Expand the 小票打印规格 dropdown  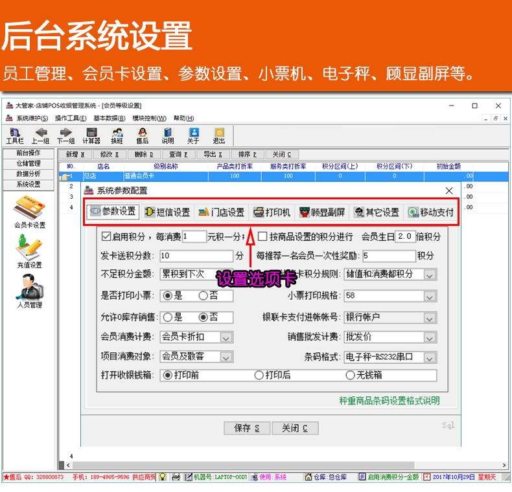coord(430,296)
